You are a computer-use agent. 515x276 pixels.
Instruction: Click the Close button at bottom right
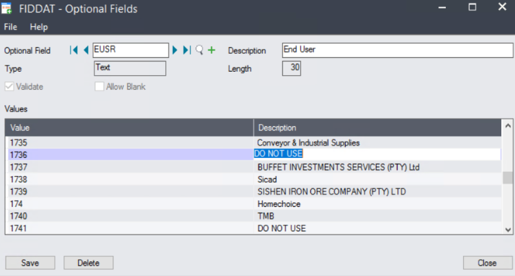tap(486, 263)
